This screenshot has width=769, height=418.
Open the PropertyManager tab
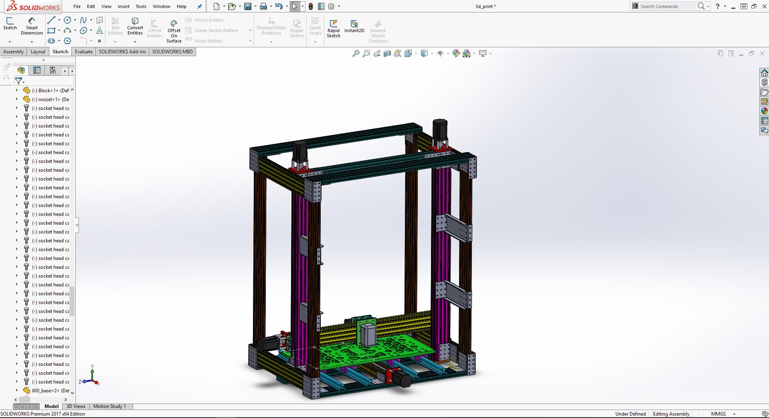coord(37,71)
